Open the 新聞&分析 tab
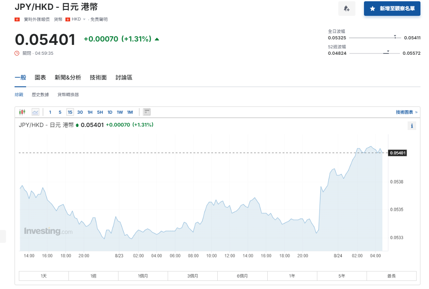The image size is (429, 289). (68, 77)
